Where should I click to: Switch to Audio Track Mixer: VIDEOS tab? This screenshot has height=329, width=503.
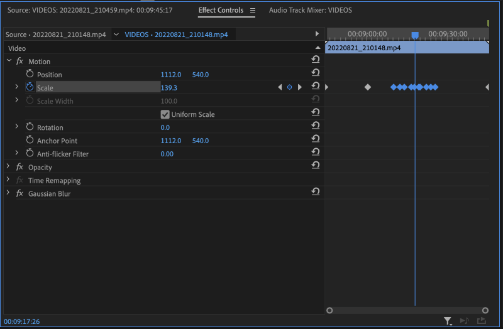pyautogui.click(x=310, y=10)
